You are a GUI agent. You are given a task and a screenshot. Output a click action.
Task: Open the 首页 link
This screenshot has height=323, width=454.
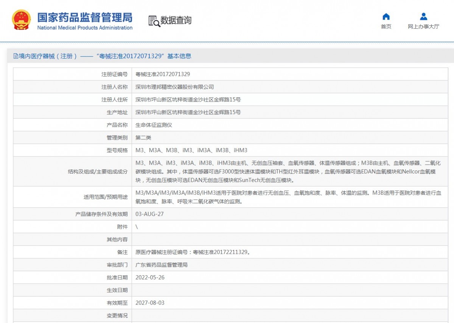(x=386, y=27)
